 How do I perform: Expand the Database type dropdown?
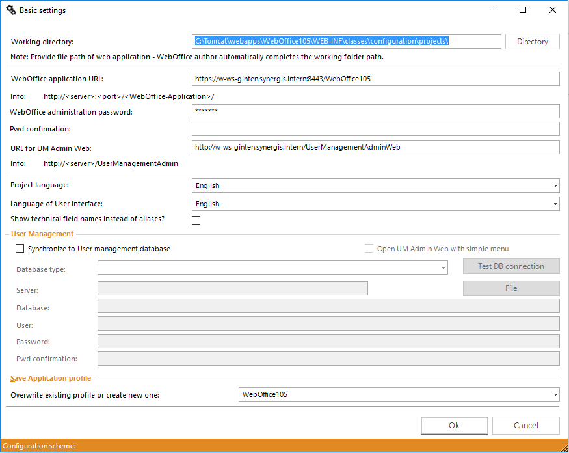[x=444, y=268]
